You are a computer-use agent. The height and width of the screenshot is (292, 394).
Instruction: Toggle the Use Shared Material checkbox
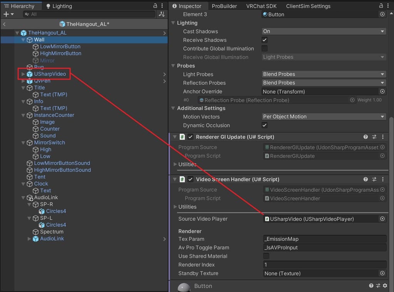click(266, 256)
